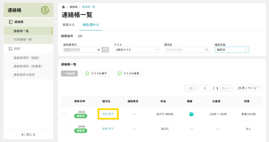Toggle the select-all checkbox in table header

coord(64,101)
